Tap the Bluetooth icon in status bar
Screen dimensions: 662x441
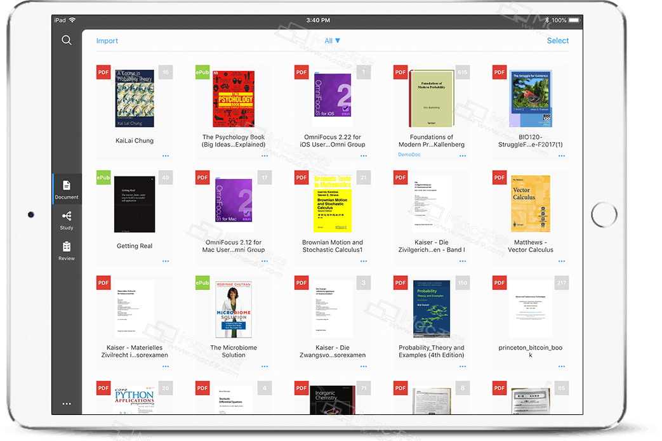[x=547, y=20]
